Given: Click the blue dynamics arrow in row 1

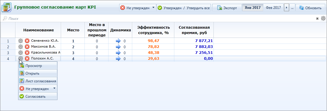Looking at the screenshot, I should [x=118, y=41].
